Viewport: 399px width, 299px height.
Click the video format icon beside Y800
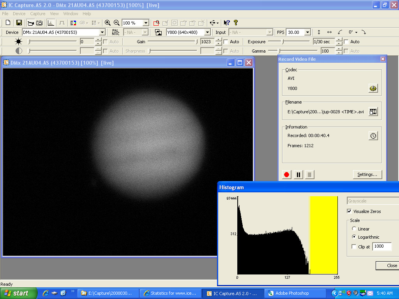pos(159,32)
